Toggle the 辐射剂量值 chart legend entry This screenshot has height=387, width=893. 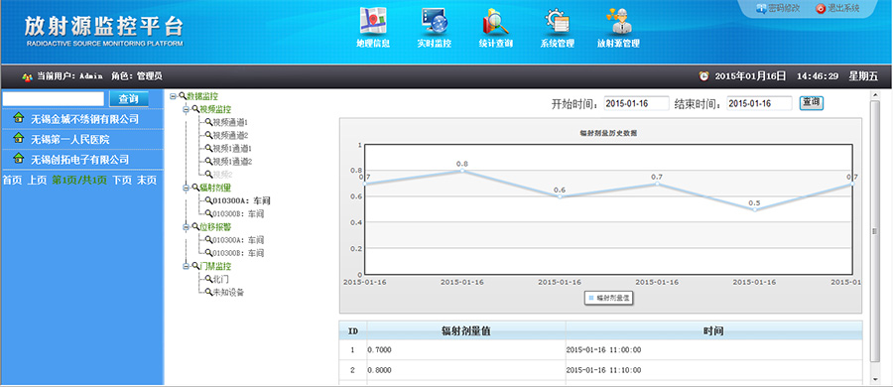click(x=609, y=298)
